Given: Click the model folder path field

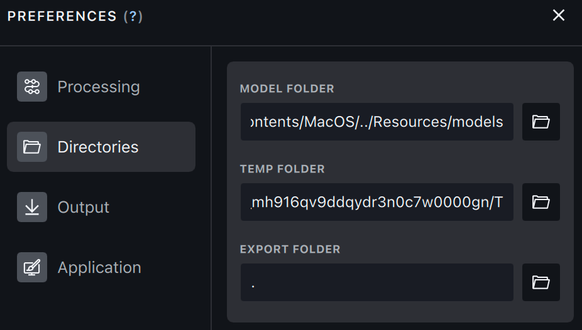Looking at the screenshot, I should coord(377,122).
